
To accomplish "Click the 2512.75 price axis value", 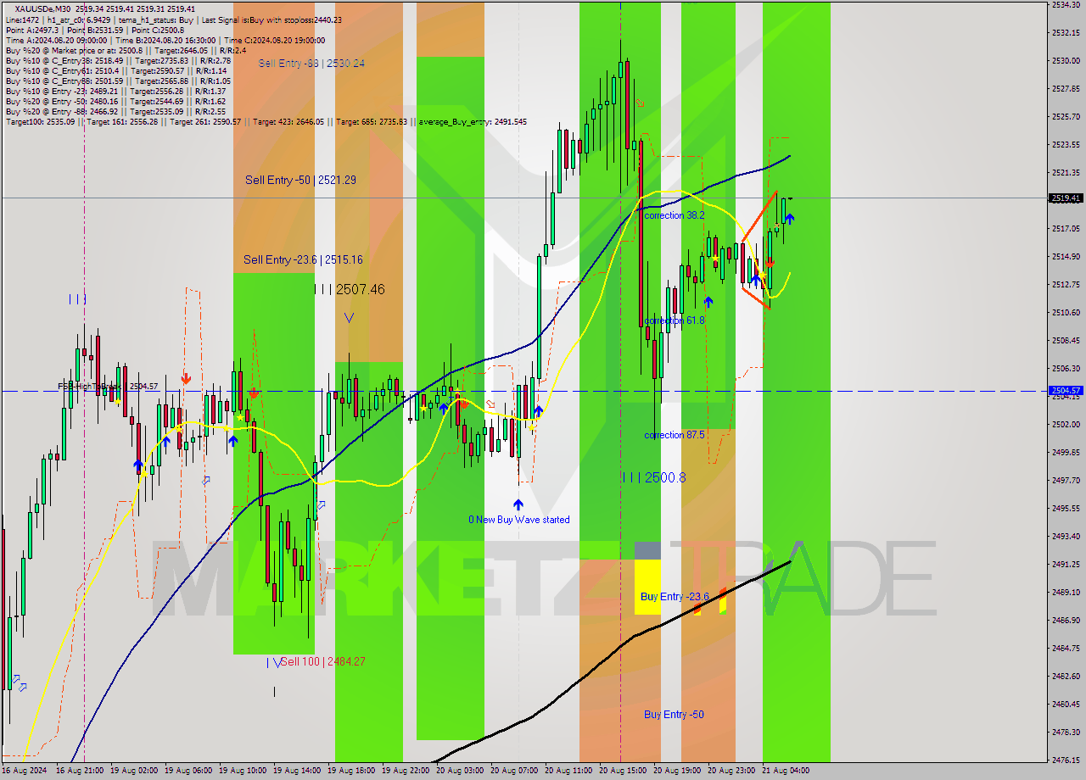I will pyautogui.click(x=1066, y=284).
